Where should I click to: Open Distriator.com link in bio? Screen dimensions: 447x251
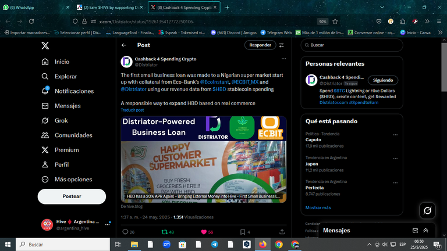(x=334, y=102)
